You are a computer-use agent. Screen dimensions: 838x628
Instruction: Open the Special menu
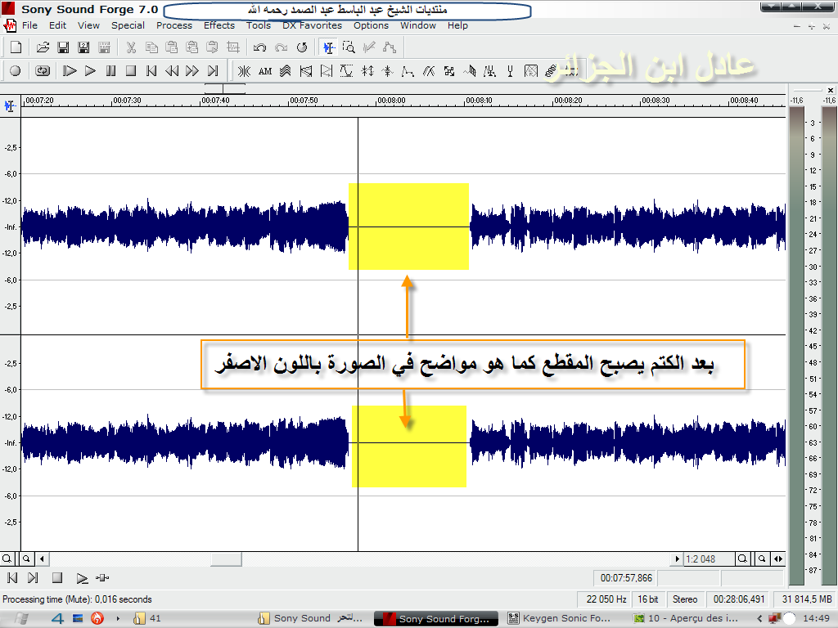[128, 25]
